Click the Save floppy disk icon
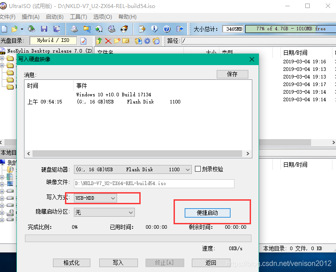The image size is (336, 272). 44,29
